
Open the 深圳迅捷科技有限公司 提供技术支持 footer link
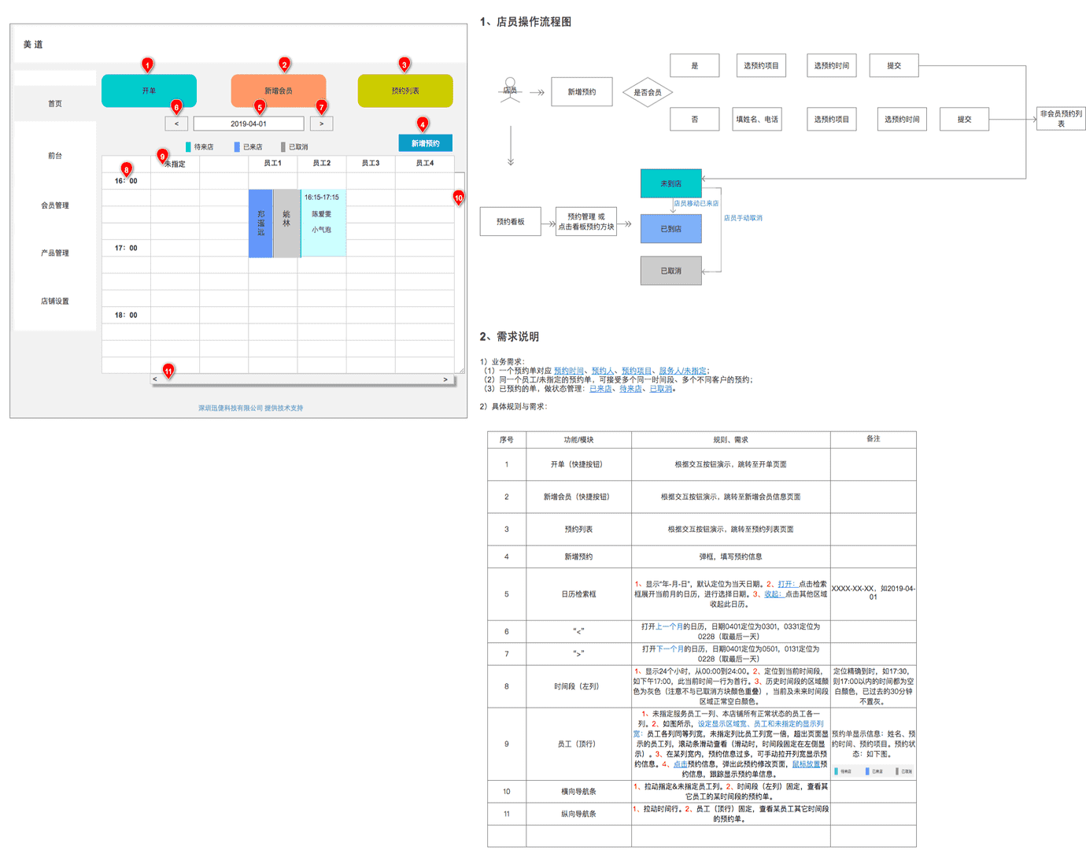[250, 408]
